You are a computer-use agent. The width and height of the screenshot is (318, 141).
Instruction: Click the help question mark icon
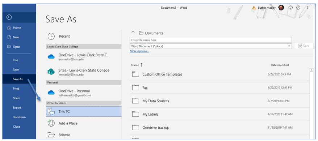307,8
